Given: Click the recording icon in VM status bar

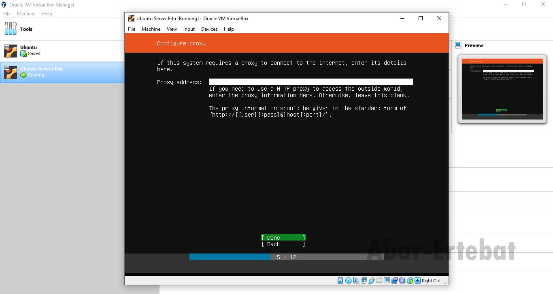Looking at the screenshot, I should (x=395, y=281).
